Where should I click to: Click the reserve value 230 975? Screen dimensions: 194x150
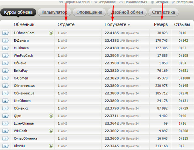[161, 86]
